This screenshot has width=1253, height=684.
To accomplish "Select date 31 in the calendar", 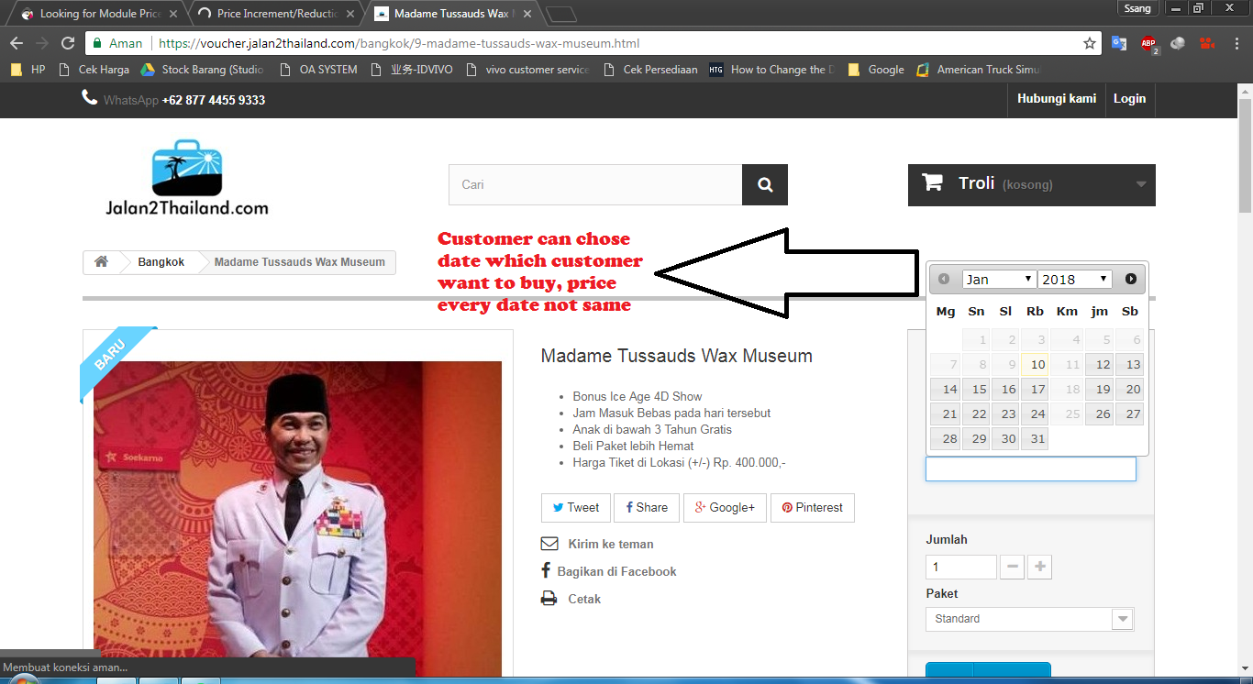I will 1037,438.
